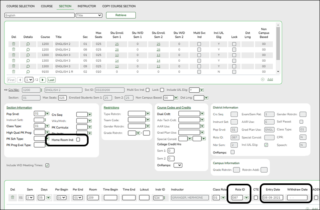Click the English search text field
Image resolution: width=320 pixels, height=210 pixels.
[x=40, y=15]
